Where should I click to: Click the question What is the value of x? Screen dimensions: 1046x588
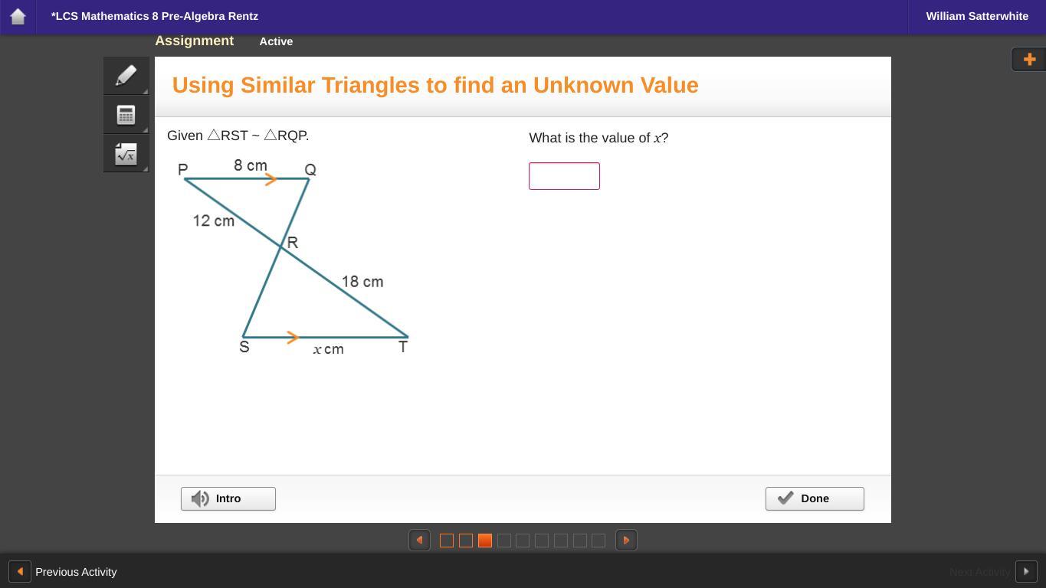click(598, 138)
